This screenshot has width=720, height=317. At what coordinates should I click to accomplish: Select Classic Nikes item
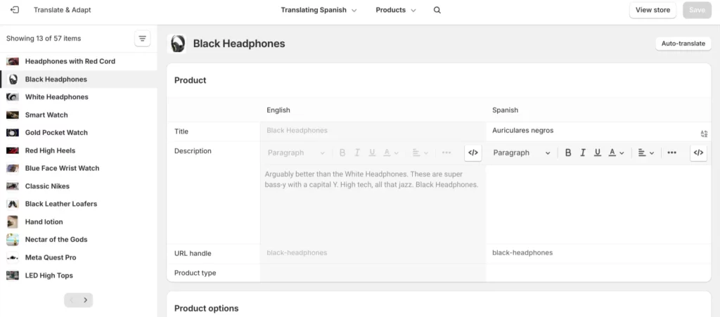79,186
